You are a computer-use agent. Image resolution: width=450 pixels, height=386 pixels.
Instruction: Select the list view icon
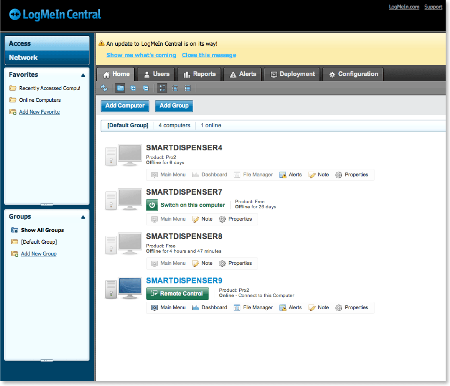coord(175,88)
